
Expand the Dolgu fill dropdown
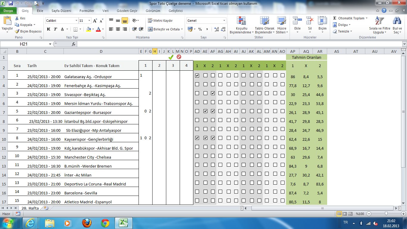[x=349, y=25]
